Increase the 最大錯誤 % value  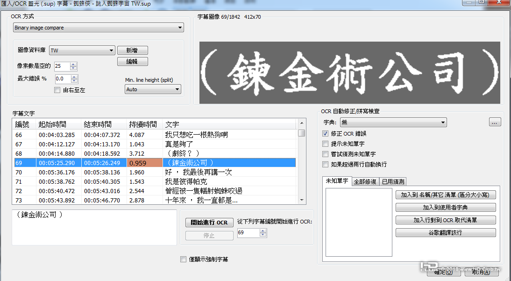coord(75,77)
